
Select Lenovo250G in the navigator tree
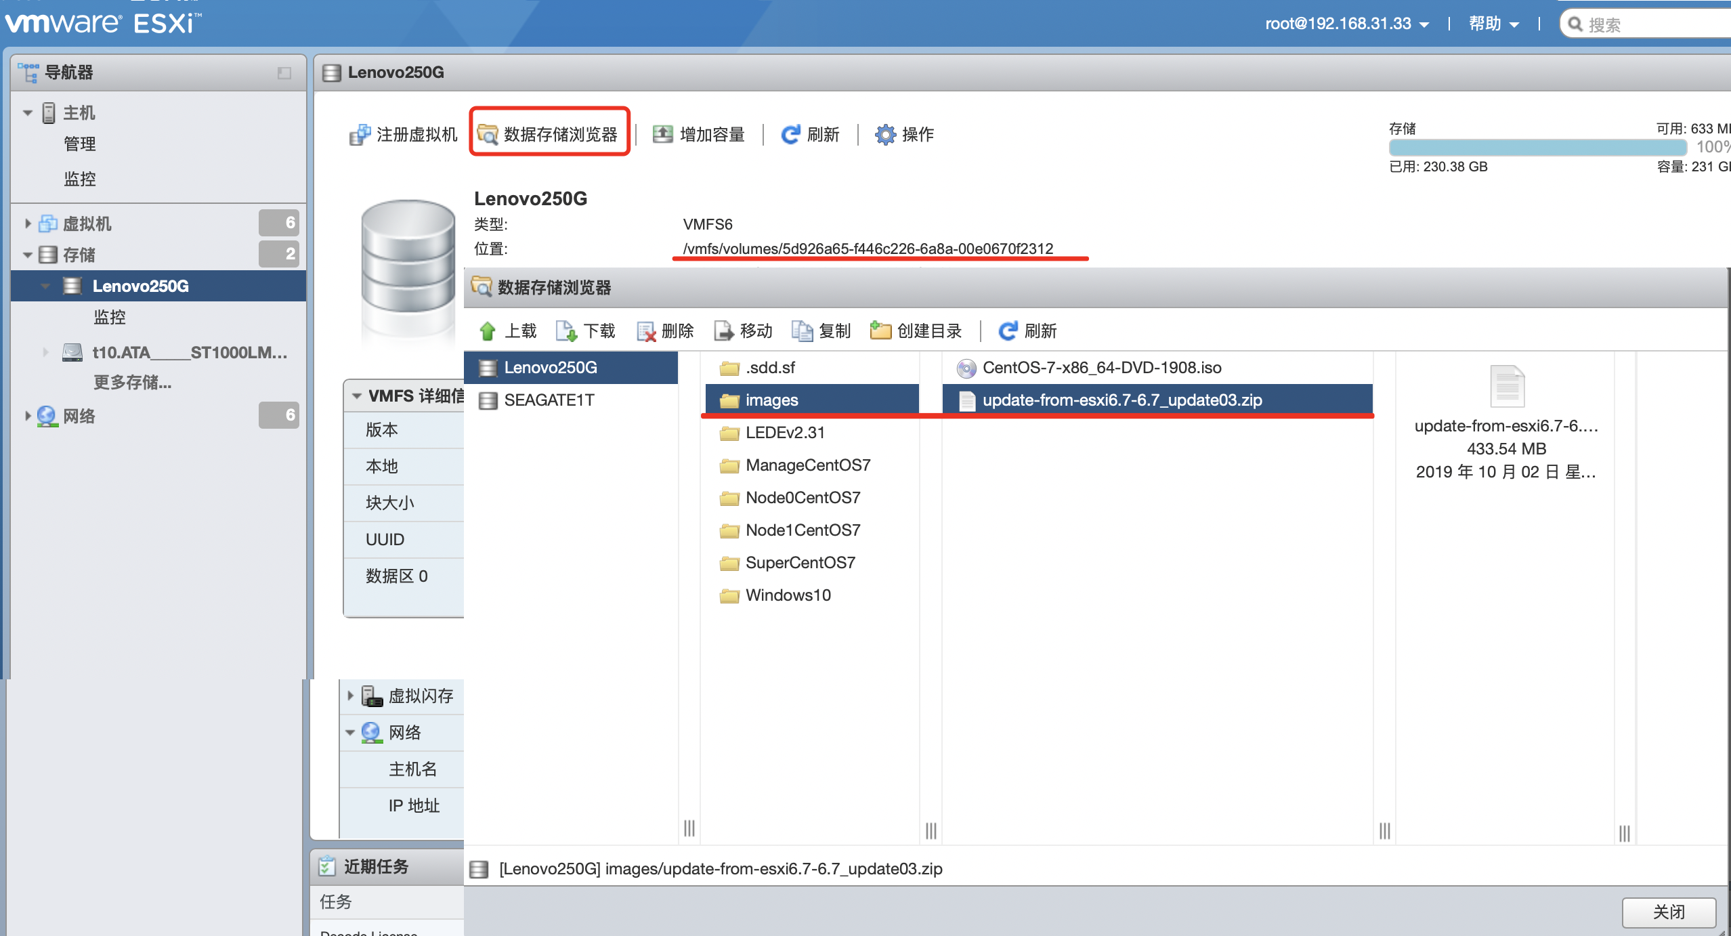[x=158, y=286]
